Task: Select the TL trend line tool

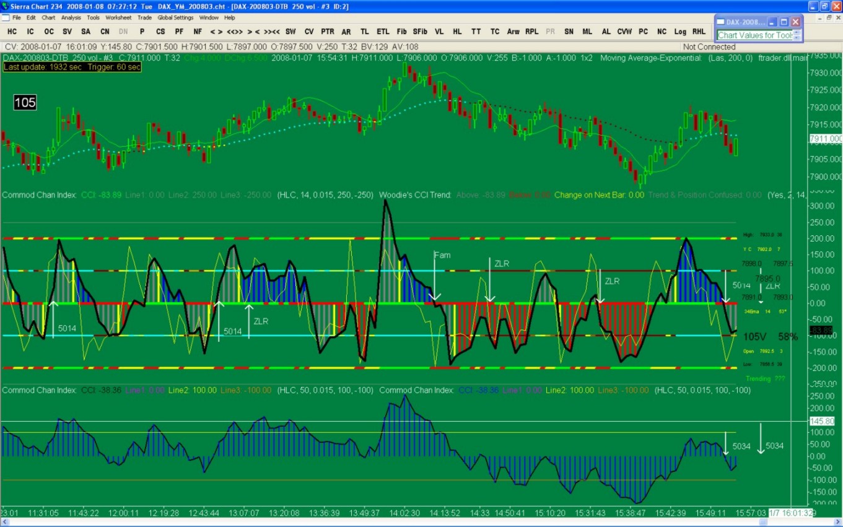Action: (x=365, y=32)
